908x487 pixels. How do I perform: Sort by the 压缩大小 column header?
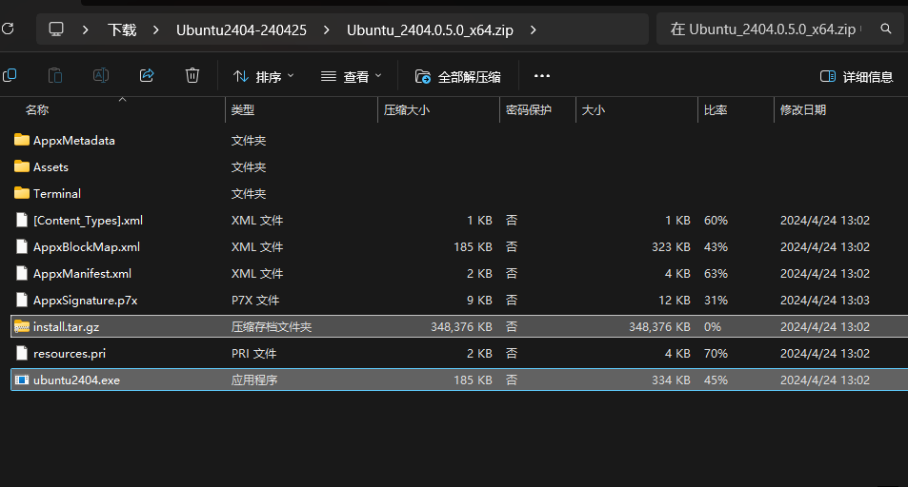click(x=407, y=110)
